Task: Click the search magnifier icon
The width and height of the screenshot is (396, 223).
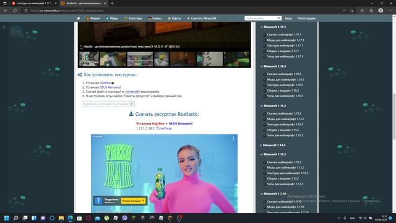Action: point(279,18)
